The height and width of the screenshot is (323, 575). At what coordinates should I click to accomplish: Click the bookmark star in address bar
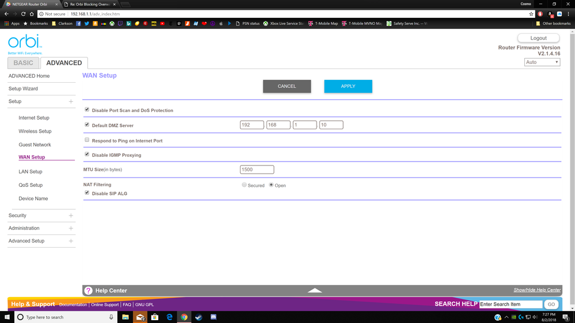(x=531, y=14)
